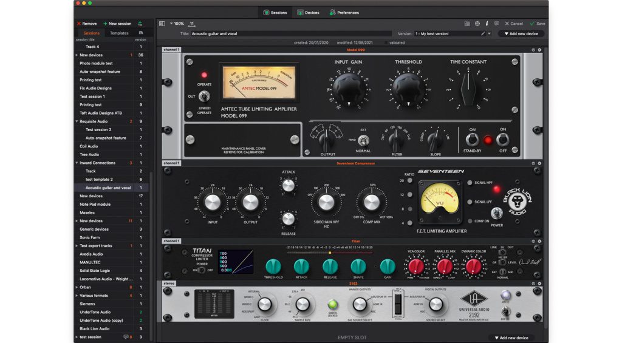Click the 2192 CLOCK selector knob

coord(265,305)
